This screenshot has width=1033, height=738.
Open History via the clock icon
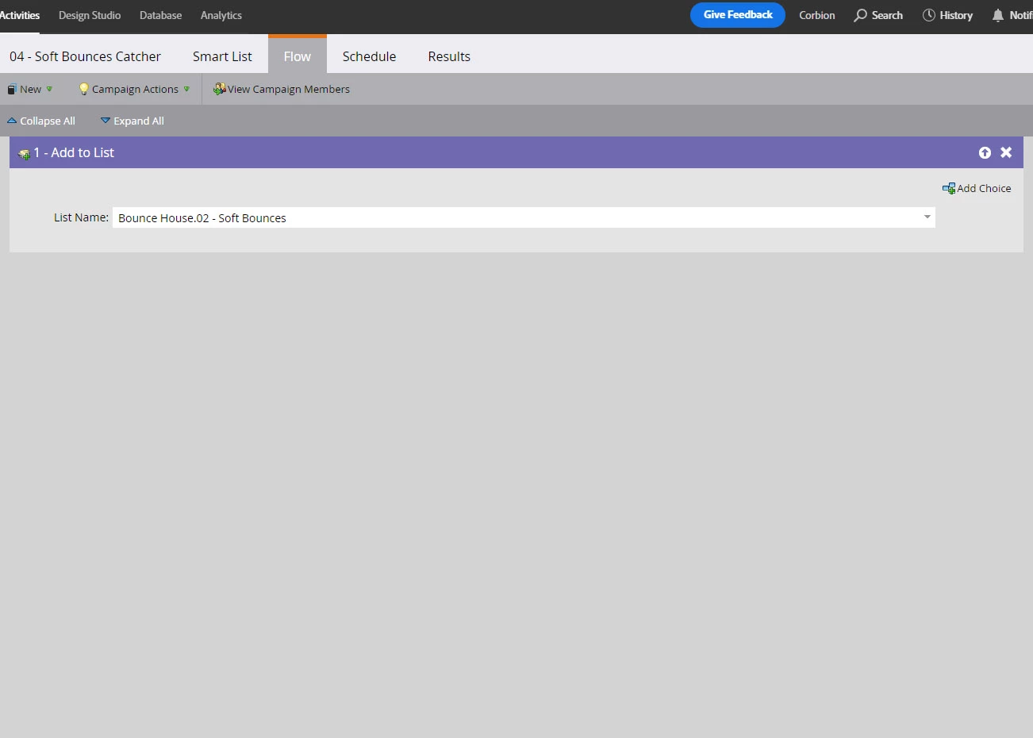(929, 15)
